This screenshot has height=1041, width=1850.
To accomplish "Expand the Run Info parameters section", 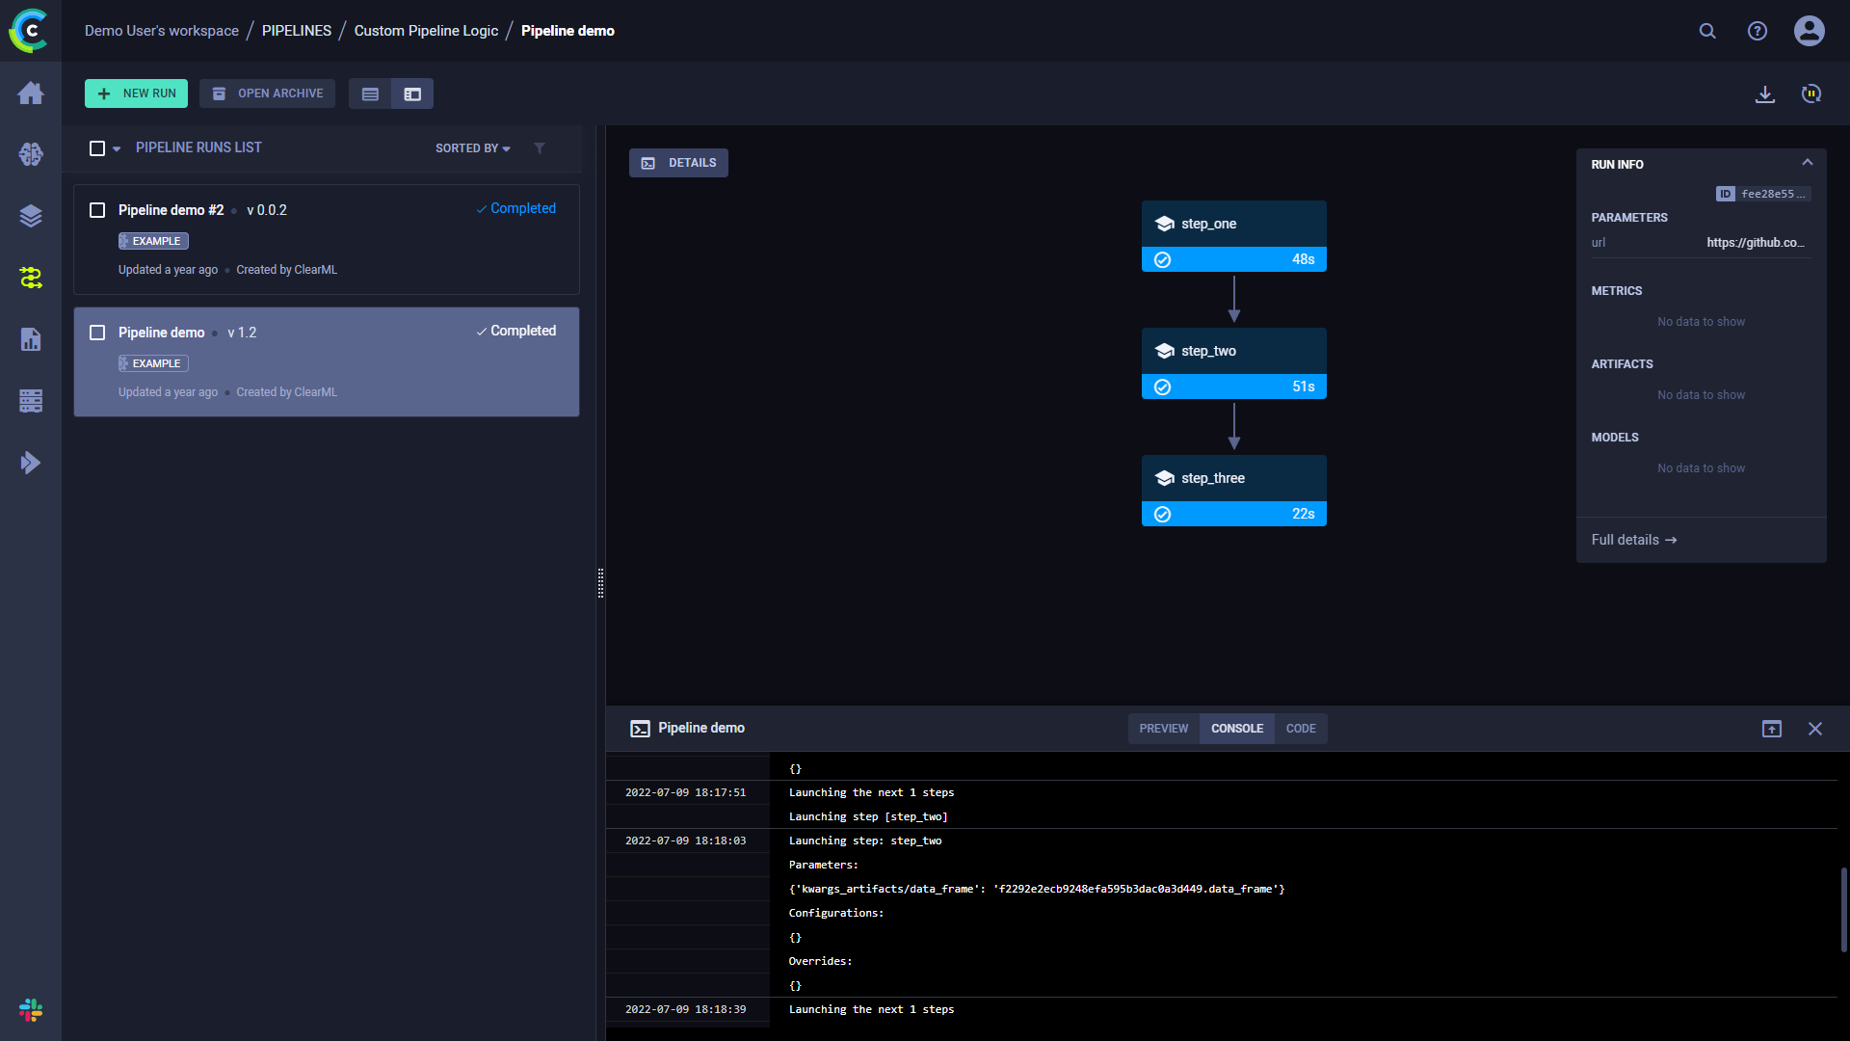I will (1629, 217).
